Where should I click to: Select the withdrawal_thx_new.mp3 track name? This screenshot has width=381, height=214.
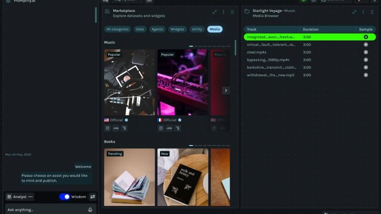[x=271, y=75]
